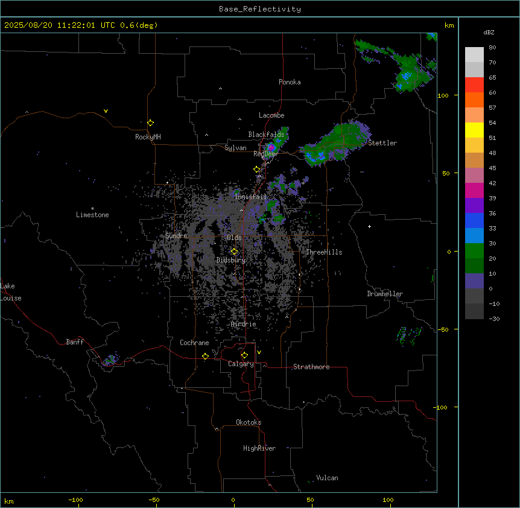The width and height of the screenshot is (520, 508).
Task: Select the Calgary city label
Action: click(241, 364)
